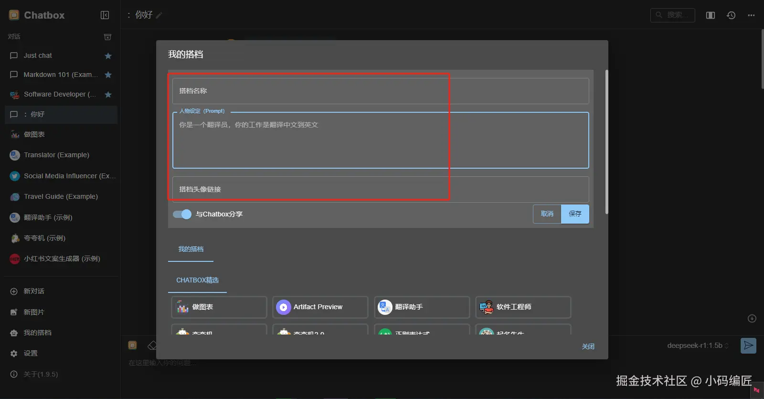Click 保存 to save the copilot
The width and height of the screenshot is (764, 399).
pos(575,214)
